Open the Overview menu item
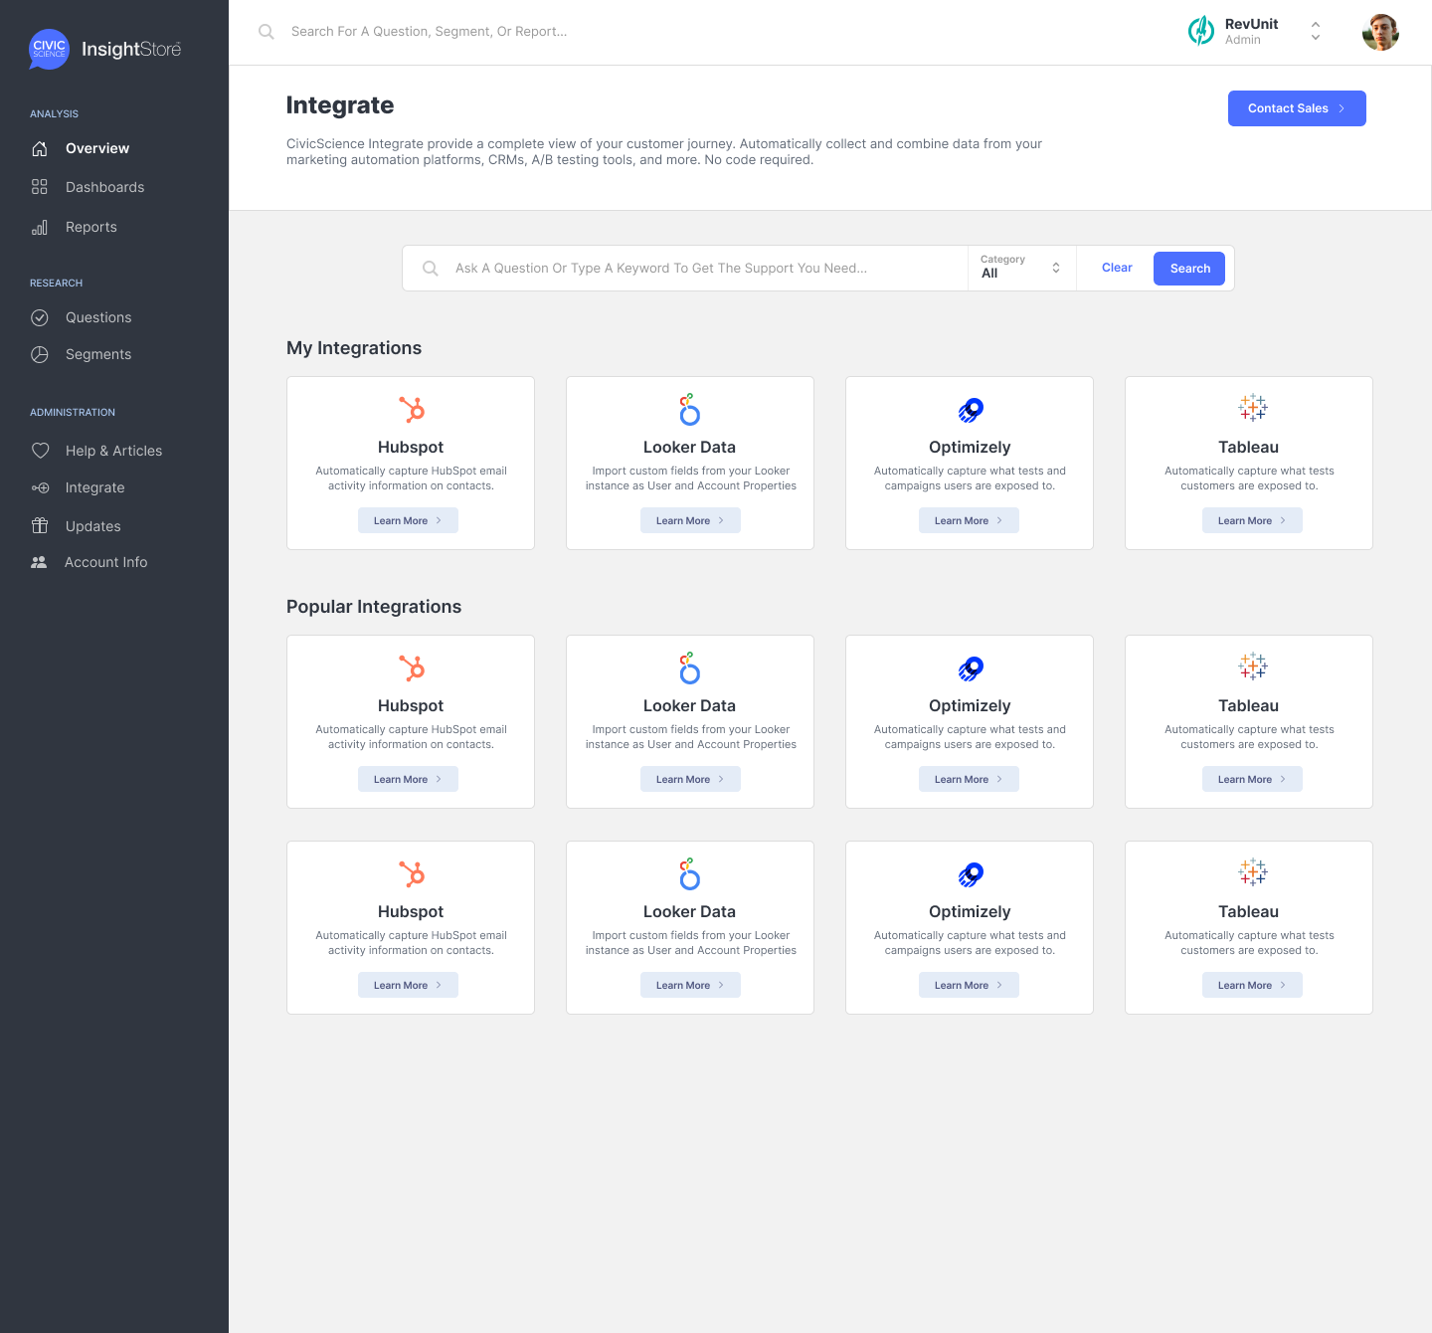This screenshot has width=1432, height=1333. [x=97, y=148]
